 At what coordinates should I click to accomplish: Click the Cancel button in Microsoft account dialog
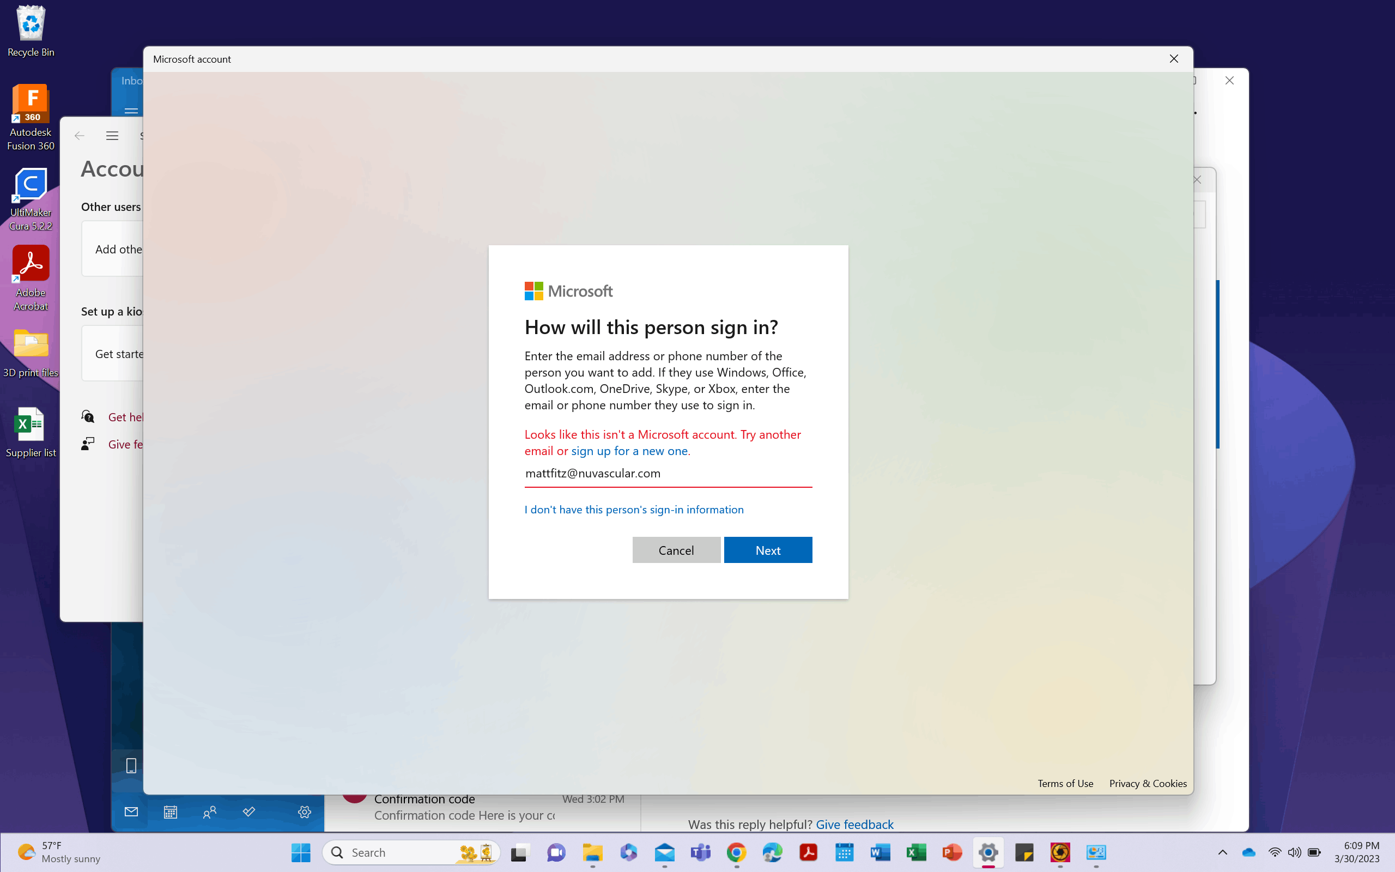(x=676, y=549)
